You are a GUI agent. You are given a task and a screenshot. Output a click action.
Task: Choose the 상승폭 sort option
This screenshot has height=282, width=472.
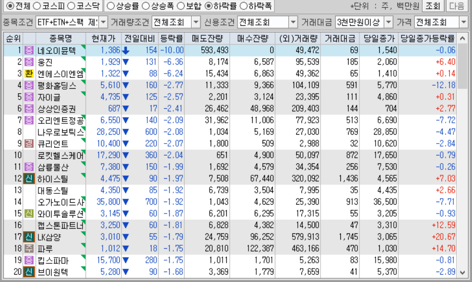point(146,6)
